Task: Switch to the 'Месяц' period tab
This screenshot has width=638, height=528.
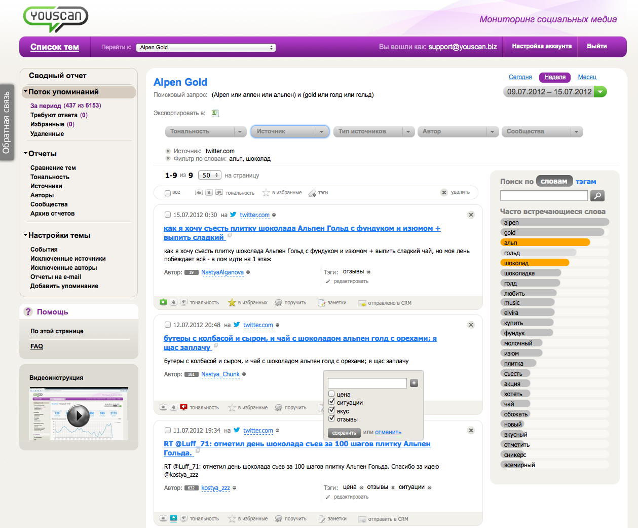Action: click(x=587, y=77)
